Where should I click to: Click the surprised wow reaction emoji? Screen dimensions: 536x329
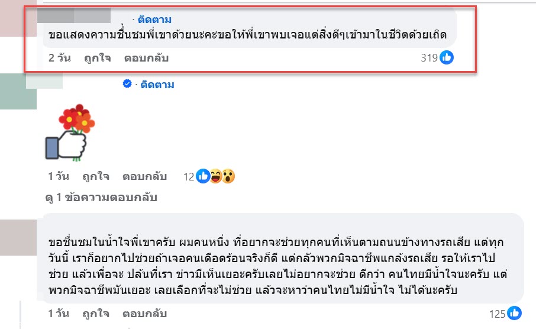tap(228, 176)
